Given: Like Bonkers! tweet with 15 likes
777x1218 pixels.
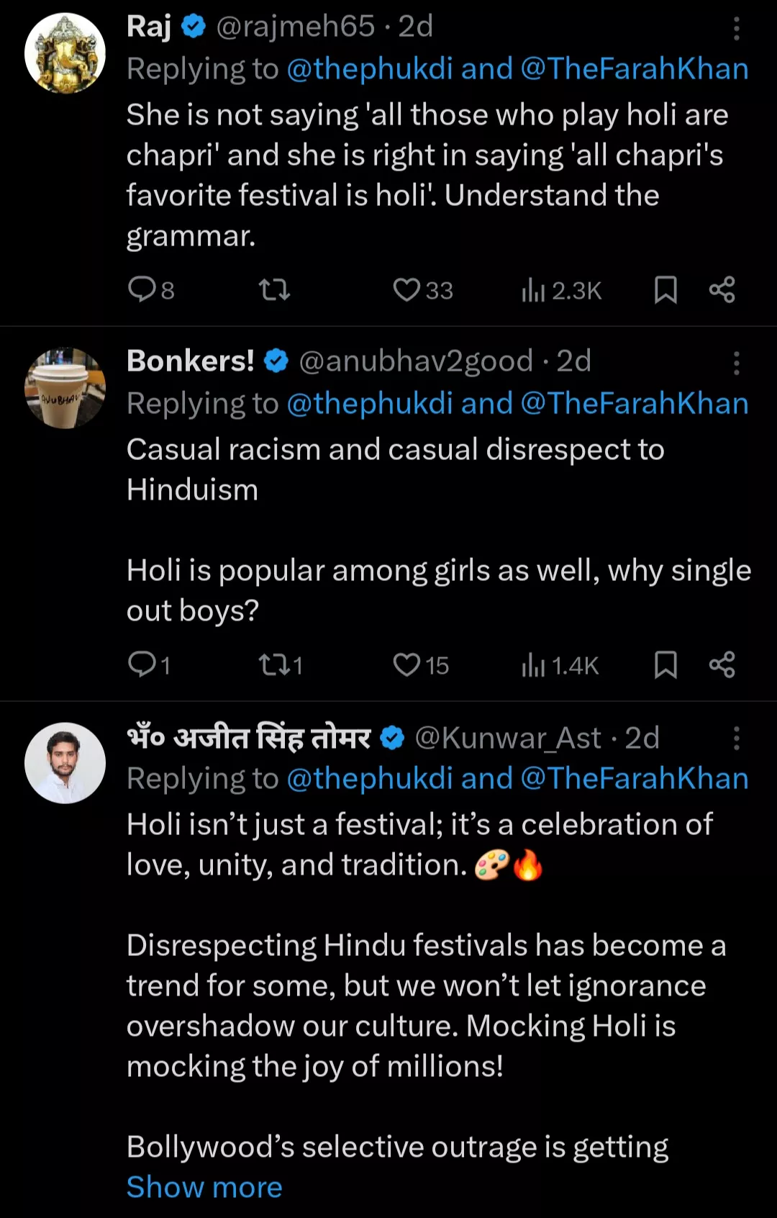Looking at the screenshot, I should tap(406, 664).
